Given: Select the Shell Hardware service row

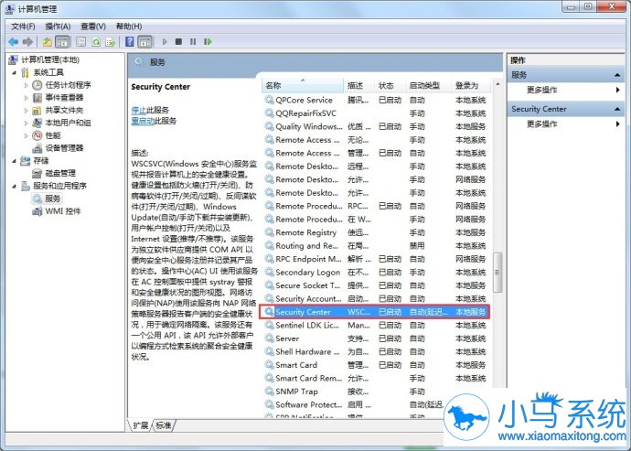Looking at the screenshot, I should tap(376, 351).
